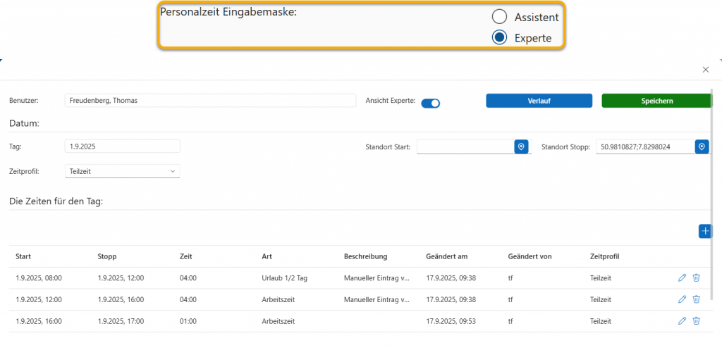Viewport: 722px width, 350px height.
Task: Click into the Benutzer name field
Action: pos(209,101)
